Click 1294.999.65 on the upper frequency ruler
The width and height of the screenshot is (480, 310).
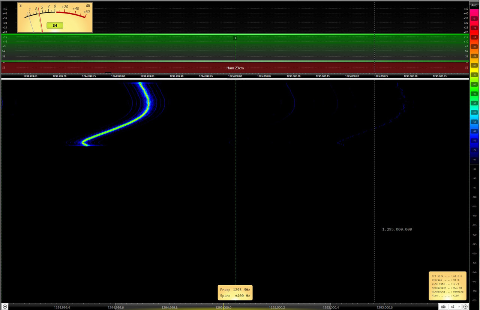click(x=31, y=76)
